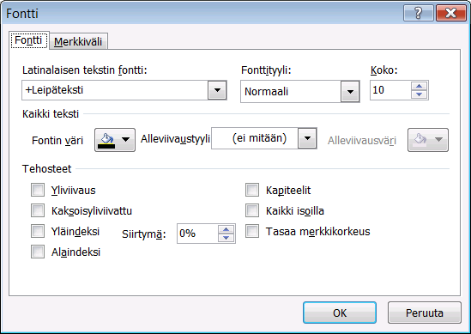Decrease Koko size with down arrow
Image resolution: width=471 pixels, height=334 pixels.
click(x=419, y=94)
